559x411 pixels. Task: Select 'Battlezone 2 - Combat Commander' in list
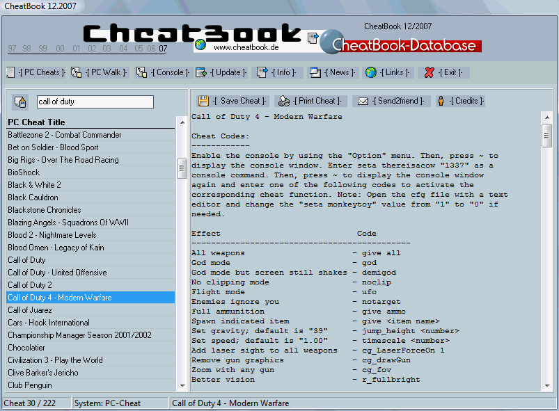pos(91,135)
